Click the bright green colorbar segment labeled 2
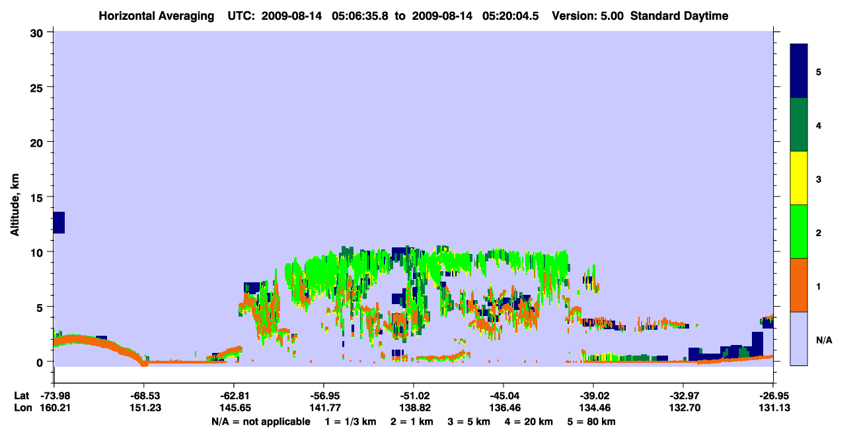 click(x=799, y=232)
